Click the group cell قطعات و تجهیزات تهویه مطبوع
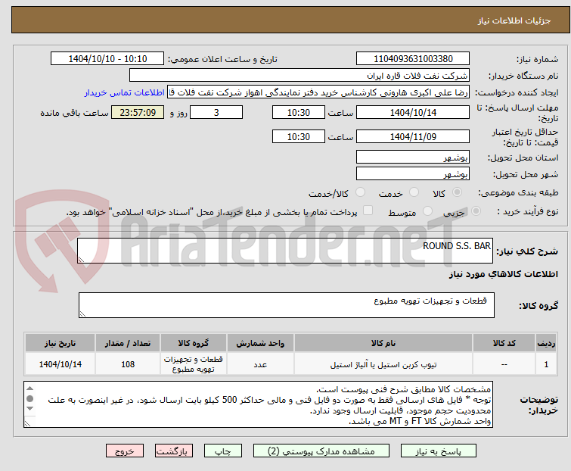Viewport: 571px width, 471px height. [193, 364]
